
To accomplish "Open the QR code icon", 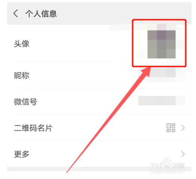I will (171, 128).
